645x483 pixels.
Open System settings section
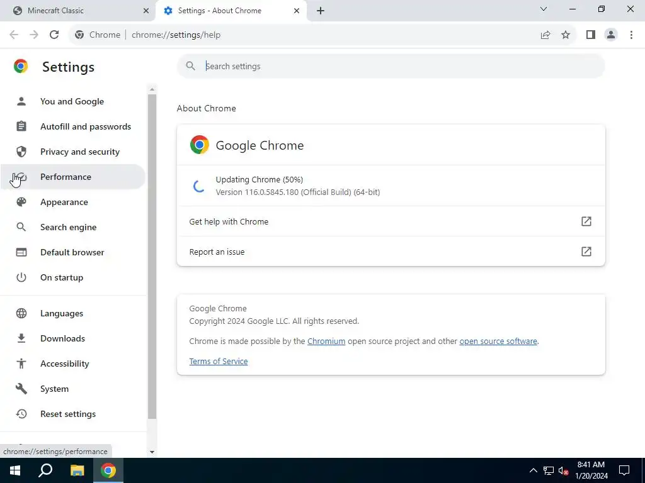click(73, 389)
